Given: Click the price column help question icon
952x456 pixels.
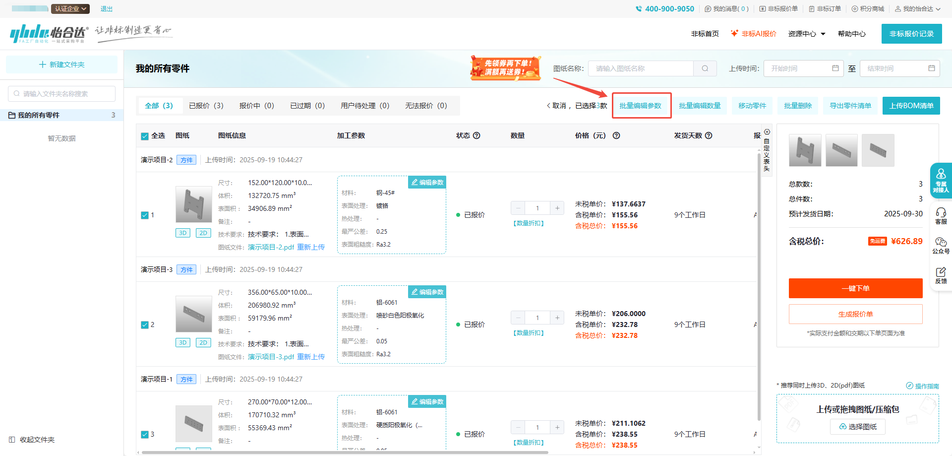Looking at the screenshot, I should (616, 135).
